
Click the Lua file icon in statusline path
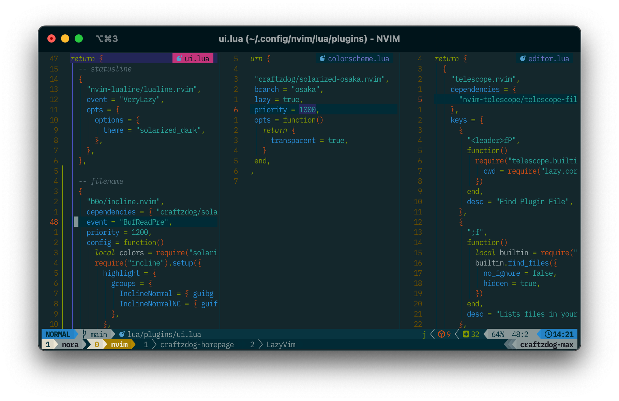122,334
